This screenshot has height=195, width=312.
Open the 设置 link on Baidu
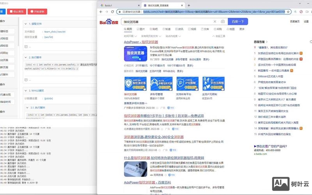tap(306, 21)
